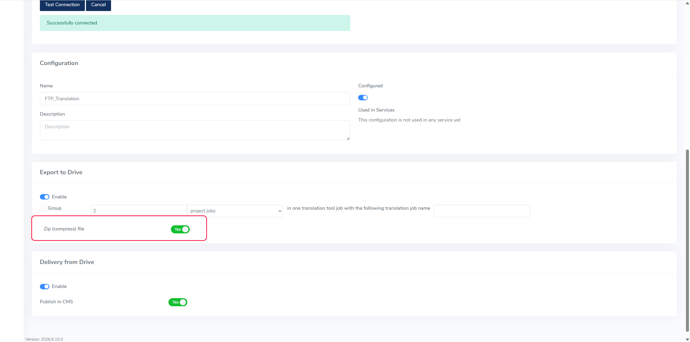
Task: Disable the Export to Drive Enable switch
Action: [x=44, y=197]
